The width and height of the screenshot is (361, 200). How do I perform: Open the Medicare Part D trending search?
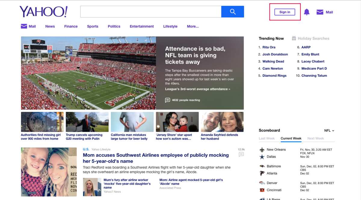click(314, 69)
